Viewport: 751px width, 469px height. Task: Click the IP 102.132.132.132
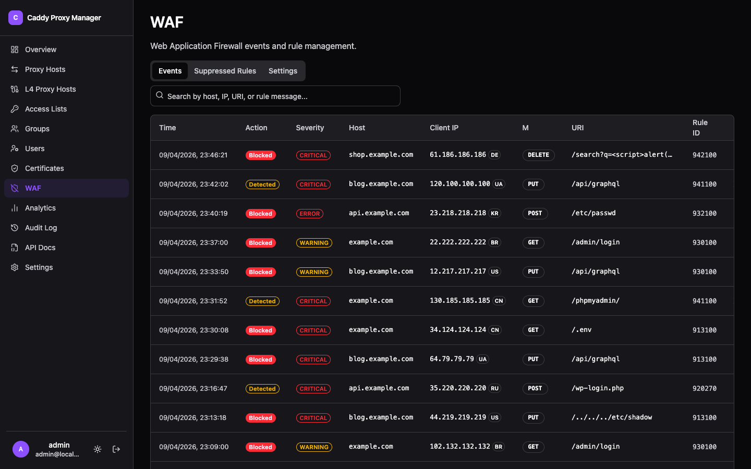pyautogui.click(x=460, y=447)
